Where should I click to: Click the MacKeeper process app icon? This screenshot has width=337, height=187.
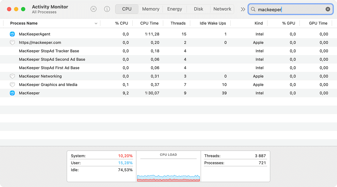point(12,93)
